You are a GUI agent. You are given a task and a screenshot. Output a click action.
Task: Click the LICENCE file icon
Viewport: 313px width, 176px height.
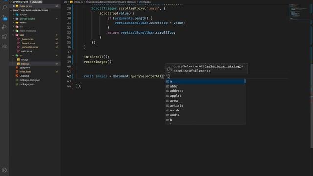(17, 76)
